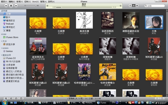Open the 說明(H) help menu

(x=51, y=2)
